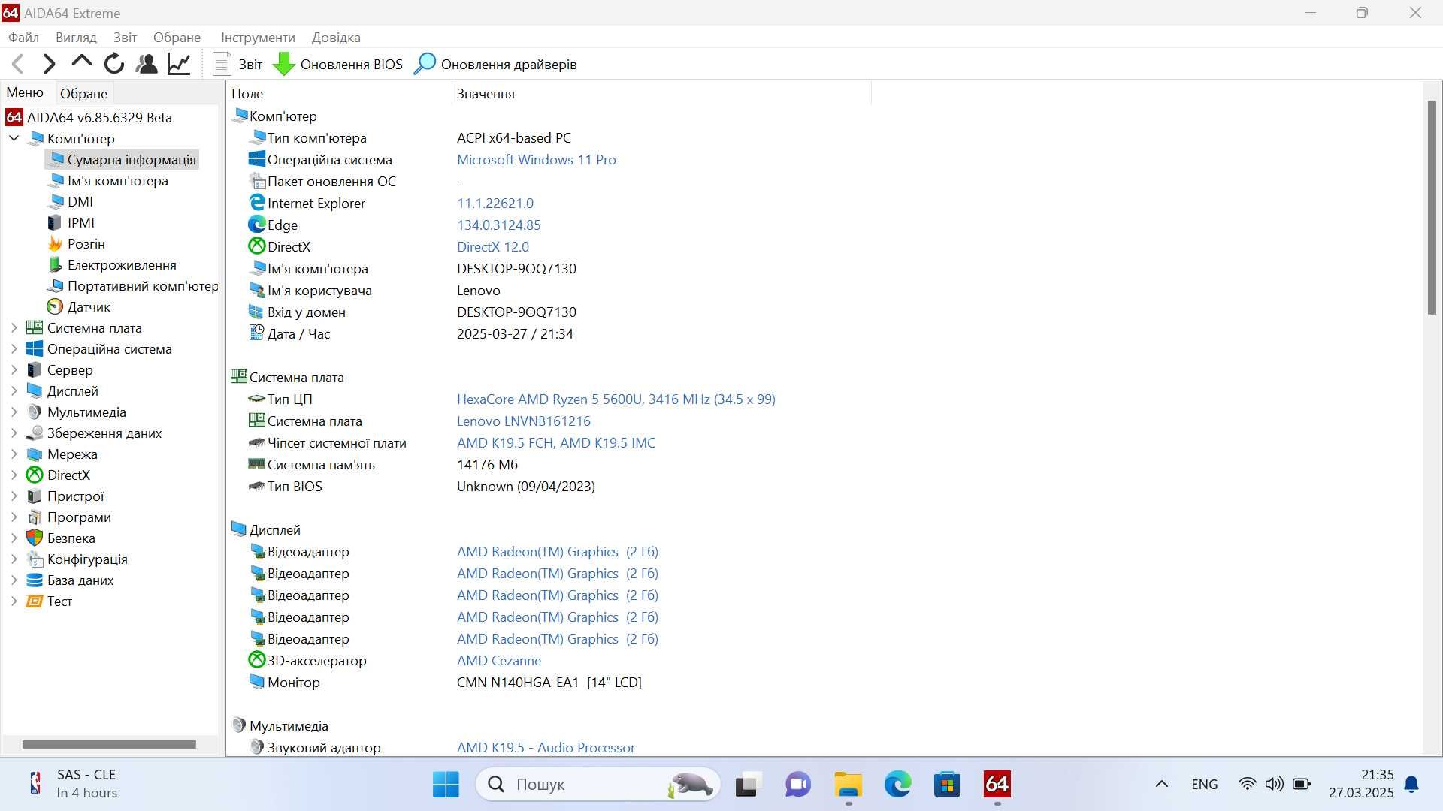The width and height of the screenshot is (1443, 811).
Task: Start Оновлення BIOS from the toolbar
Action: (x=337, y=65)
